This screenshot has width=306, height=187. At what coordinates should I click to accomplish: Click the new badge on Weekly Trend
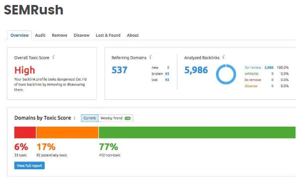(x=128, y=118)
